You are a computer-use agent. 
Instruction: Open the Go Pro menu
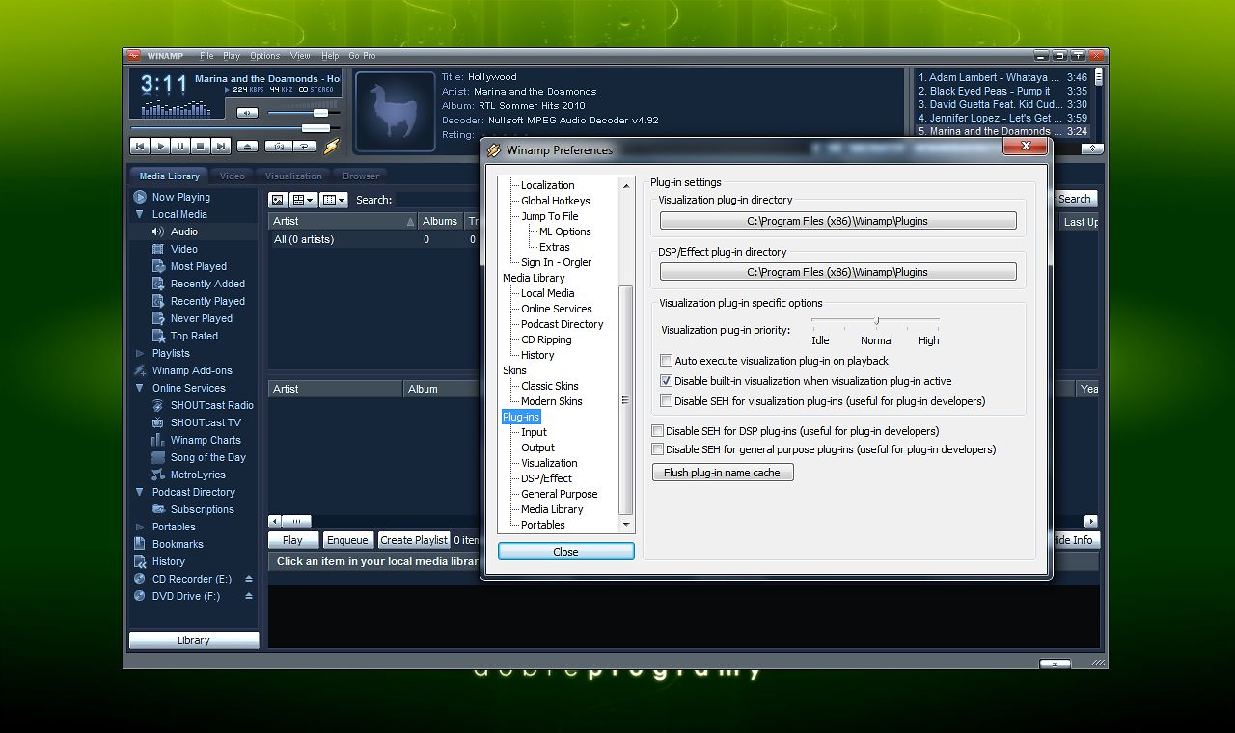[362, 56]
